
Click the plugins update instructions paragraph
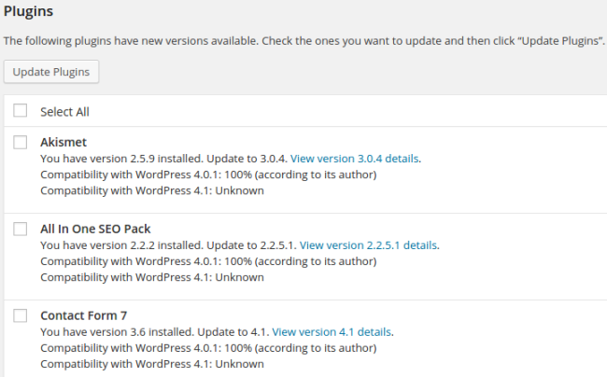[x=304, y=41]
